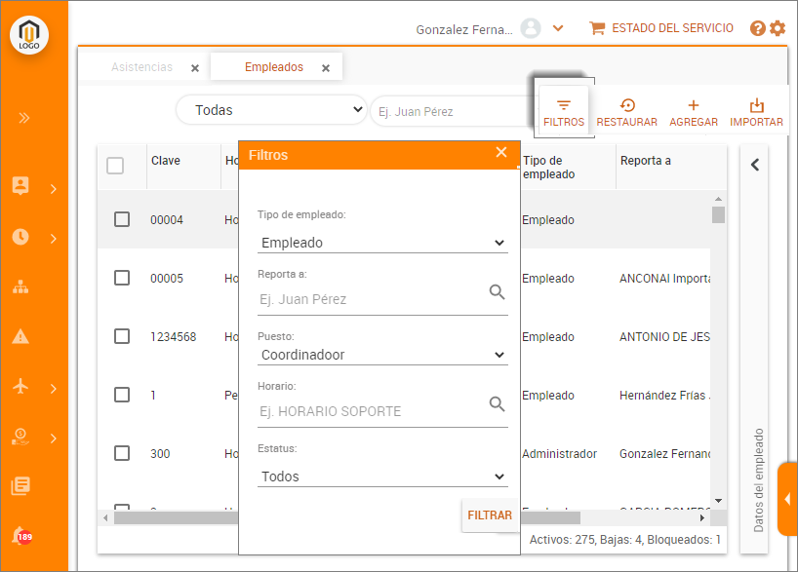Open the Estatus dropdown showing Todos

(x=382, y=477)
